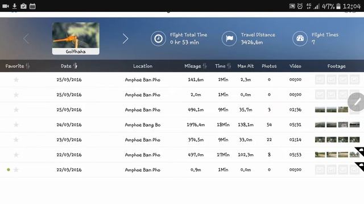This screenshot has height=204, width=364.
Task: Select the 17Min flight time
Action: 223,155
